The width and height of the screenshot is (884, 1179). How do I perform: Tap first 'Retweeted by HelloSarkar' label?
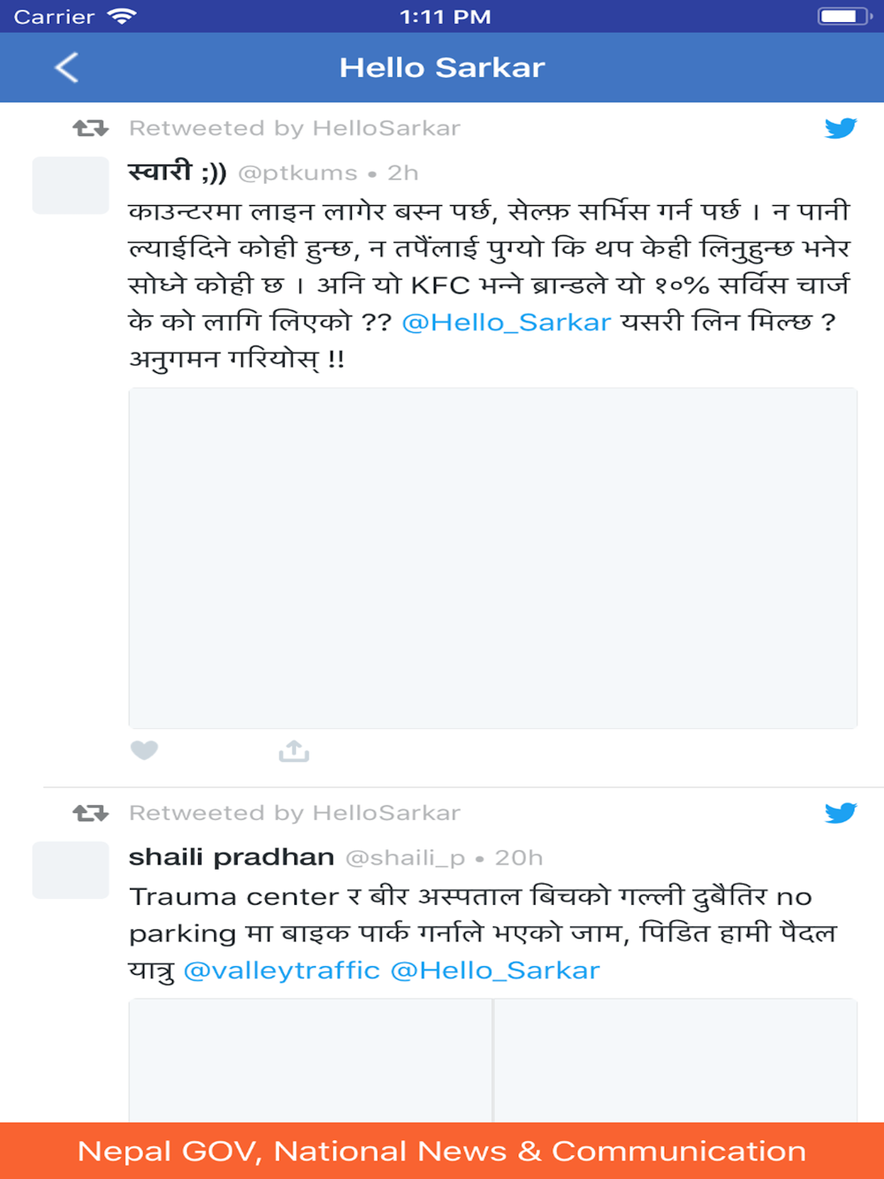click(x=294, y=128)
